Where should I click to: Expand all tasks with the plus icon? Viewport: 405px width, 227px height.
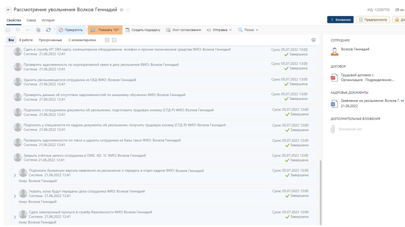(107, 40)
